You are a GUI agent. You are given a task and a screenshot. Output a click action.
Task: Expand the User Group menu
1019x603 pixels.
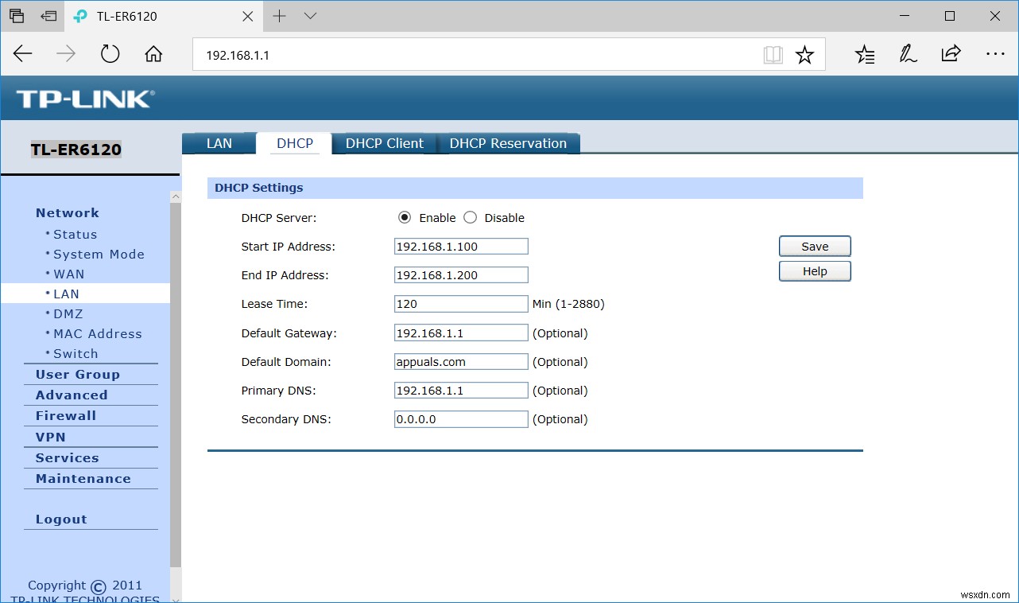tap(78, 375)
